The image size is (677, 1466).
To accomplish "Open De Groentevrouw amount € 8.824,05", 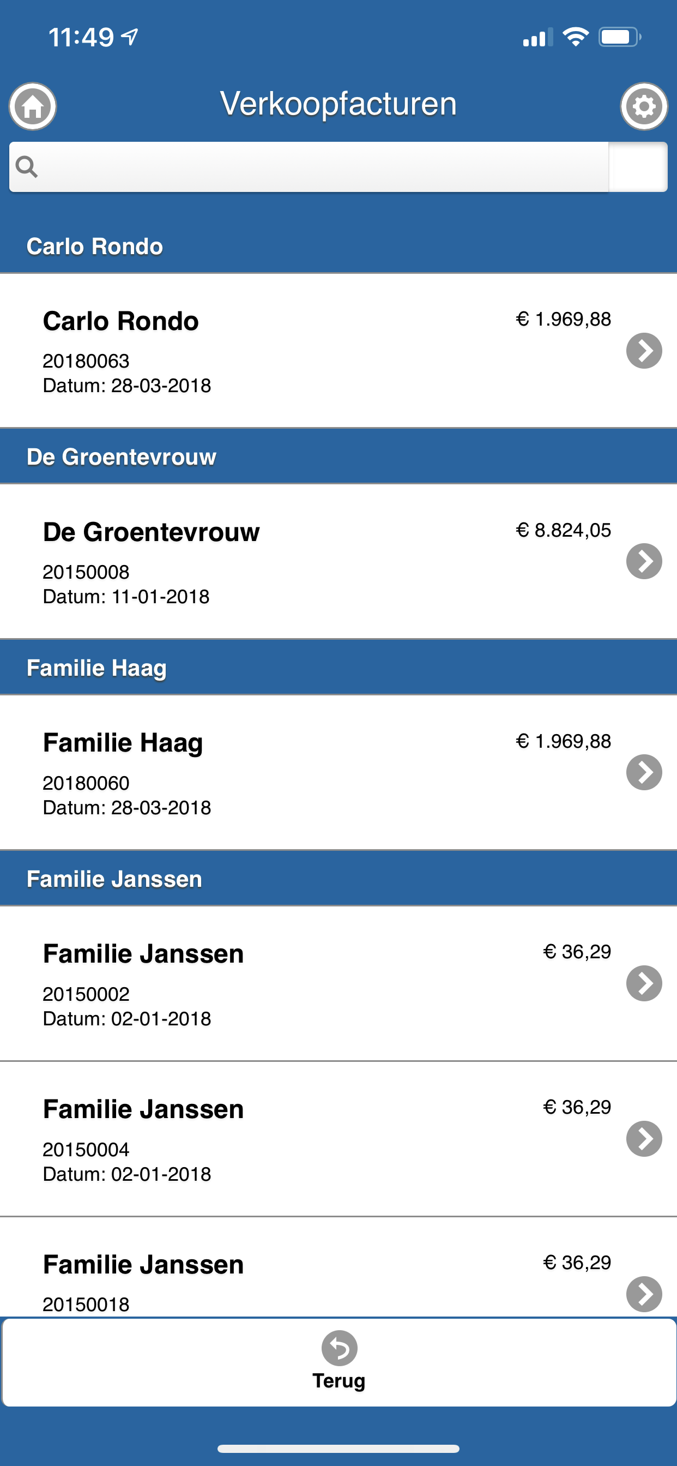I will pos(563,531).
